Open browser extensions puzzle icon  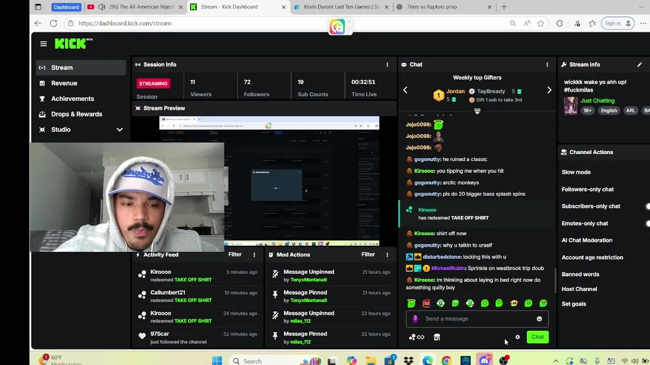pos(560,23)
